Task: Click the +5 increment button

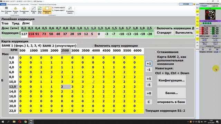Action: point(149,79)
